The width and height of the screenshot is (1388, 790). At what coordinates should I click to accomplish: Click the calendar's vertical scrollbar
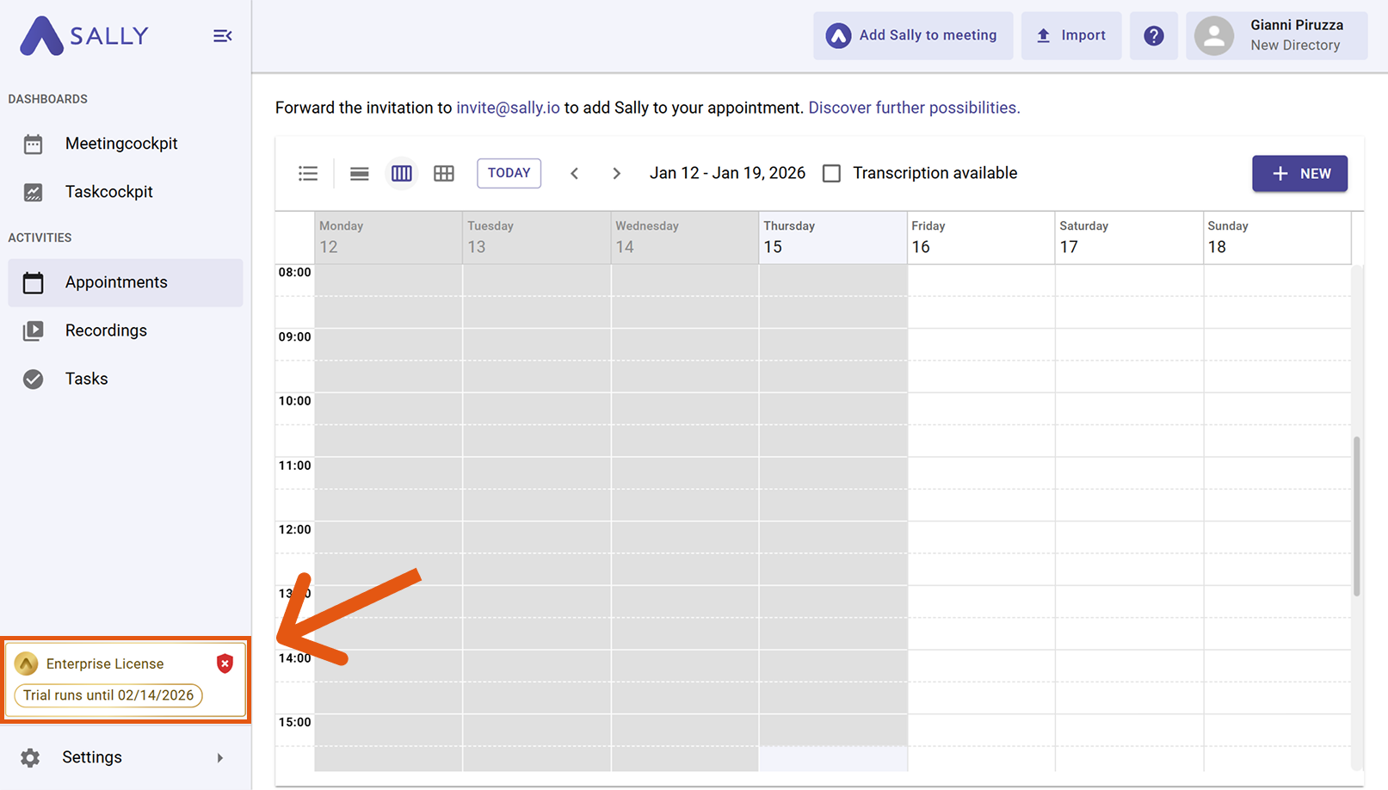click(1357, 516)
